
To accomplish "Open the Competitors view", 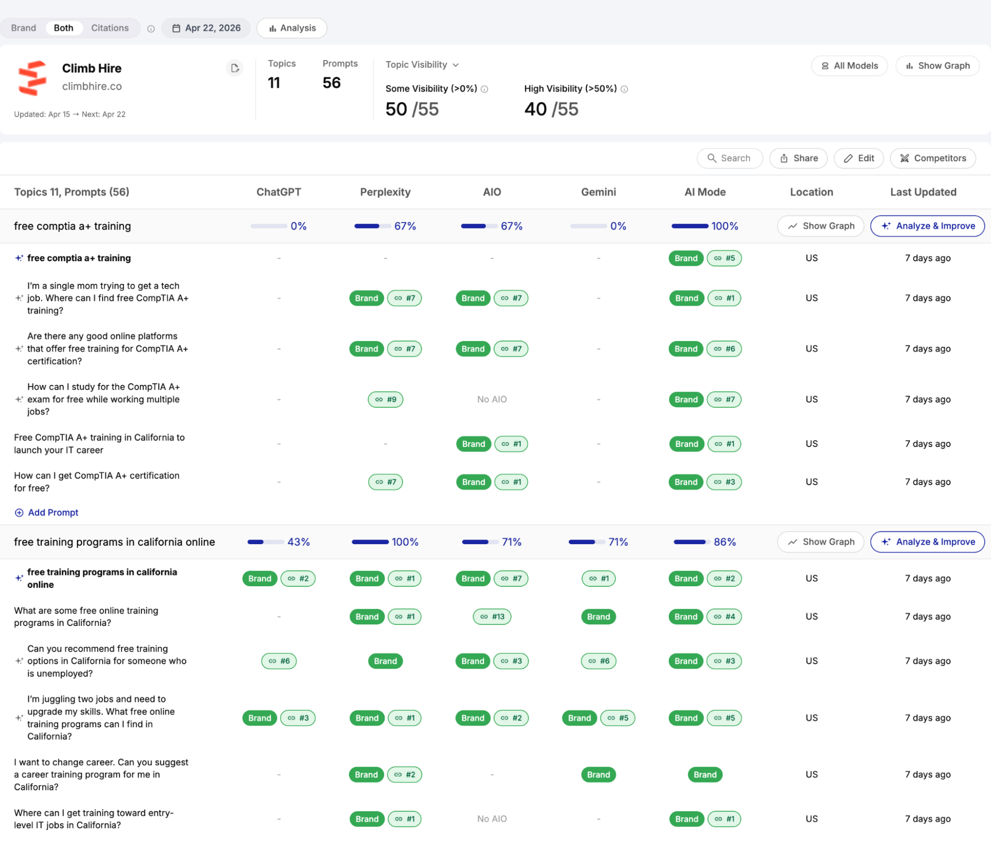I will click(933, 159).
